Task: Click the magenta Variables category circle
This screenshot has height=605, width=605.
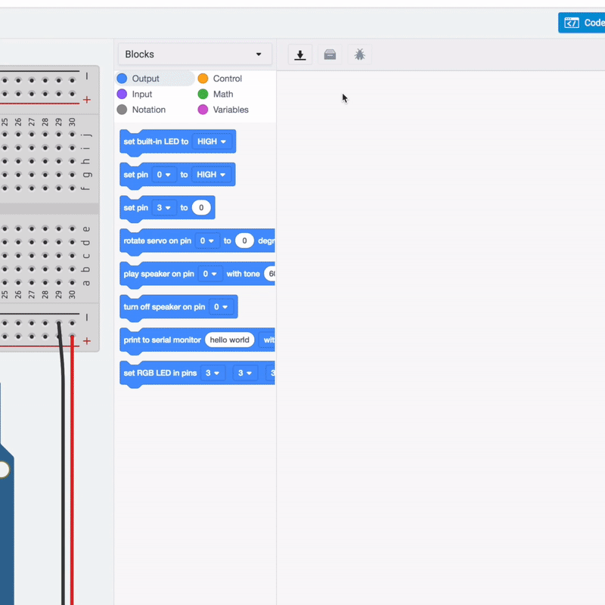Action: tap(203, 110)
